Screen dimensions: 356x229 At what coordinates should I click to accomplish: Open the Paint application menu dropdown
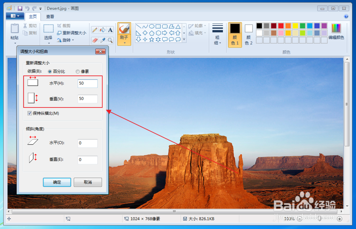(x=15, y=16)
